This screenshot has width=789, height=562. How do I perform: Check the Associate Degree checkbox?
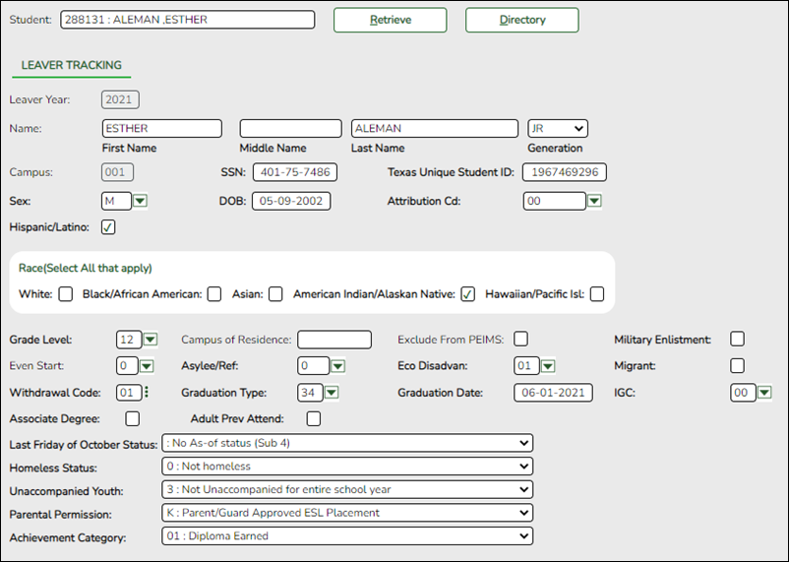(x=133, y=418)
